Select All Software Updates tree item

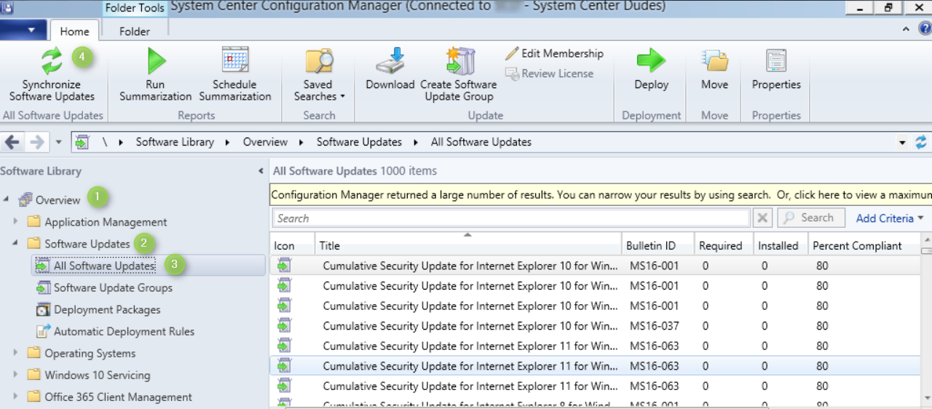104,266
